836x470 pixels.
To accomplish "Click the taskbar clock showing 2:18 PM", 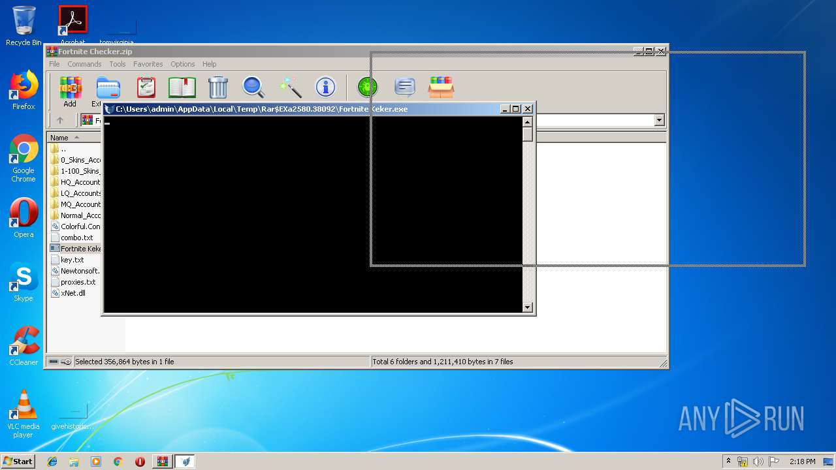I will tap(802, 462).
